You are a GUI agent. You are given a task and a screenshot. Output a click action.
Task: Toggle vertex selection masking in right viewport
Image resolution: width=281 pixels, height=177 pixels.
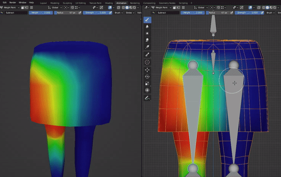(x=178, y=7)
